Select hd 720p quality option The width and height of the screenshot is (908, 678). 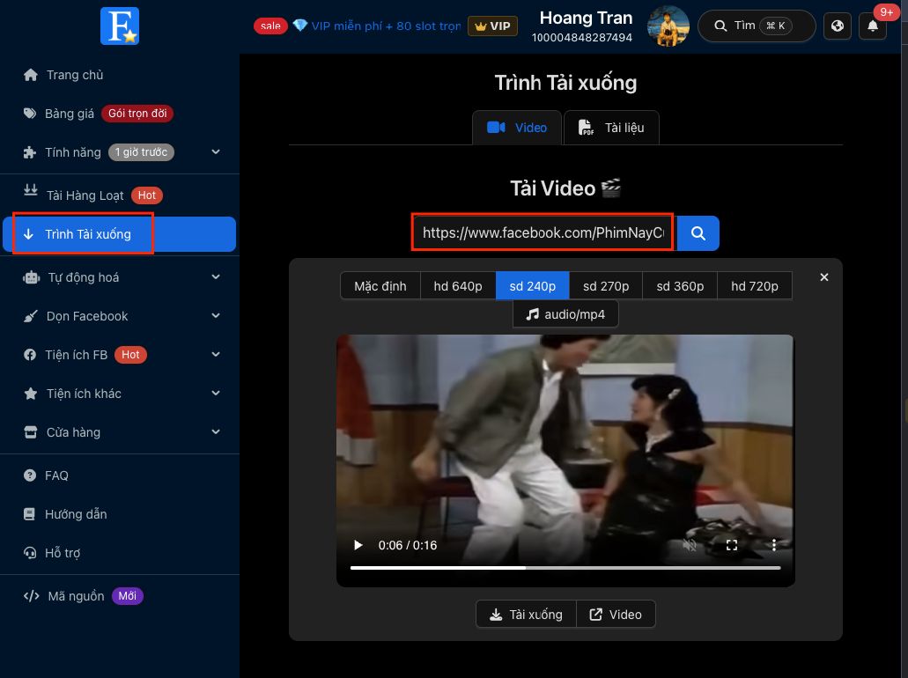(755, 286)
